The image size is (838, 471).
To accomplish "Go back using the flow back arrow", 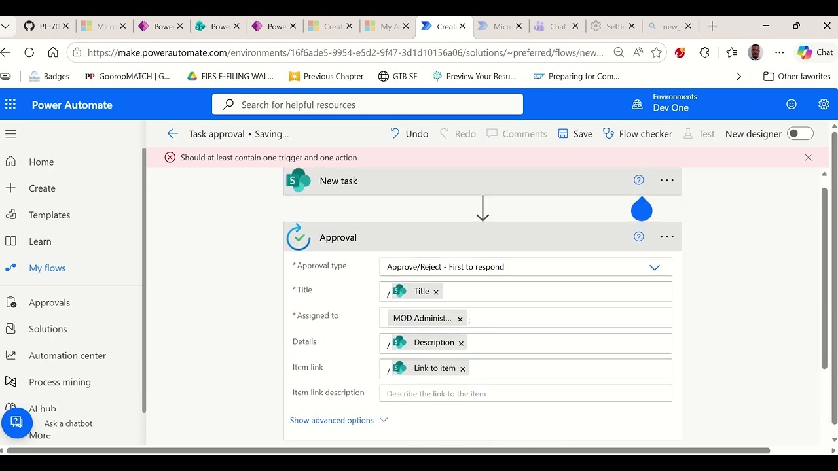I will tap(172, 133).
